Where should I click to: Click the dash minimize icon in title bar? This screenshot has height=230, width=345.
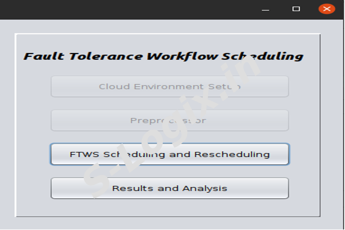click(x=265, y=9)
